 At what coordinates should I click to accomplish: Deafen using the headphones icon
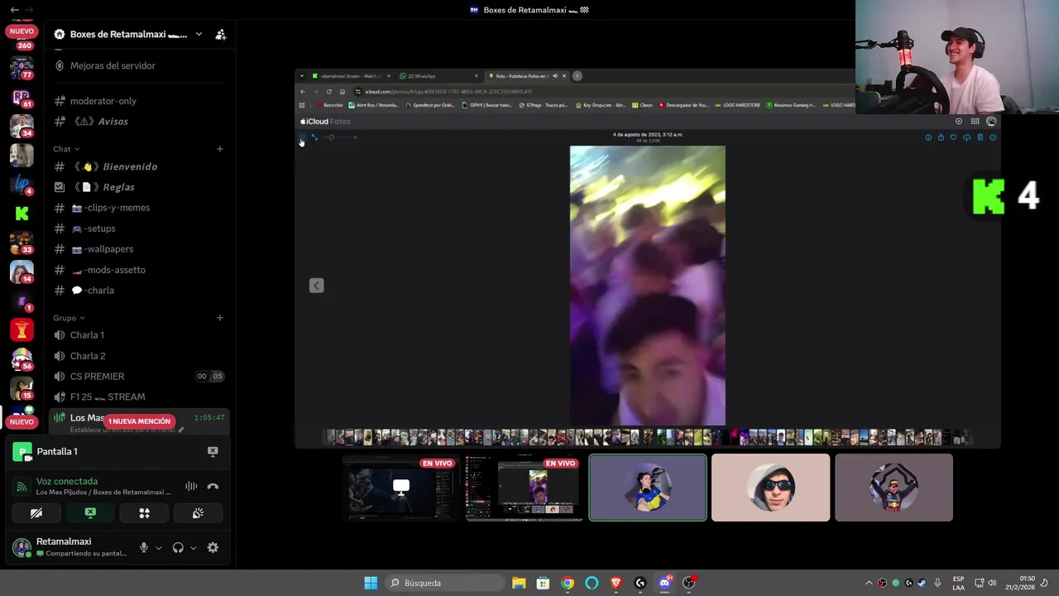coord(178,547)
